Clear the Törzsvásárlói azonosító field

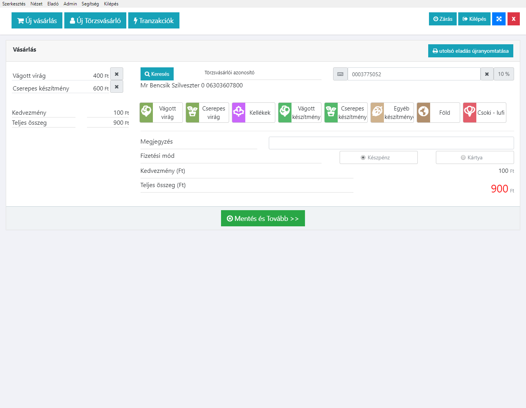point(487,74)
